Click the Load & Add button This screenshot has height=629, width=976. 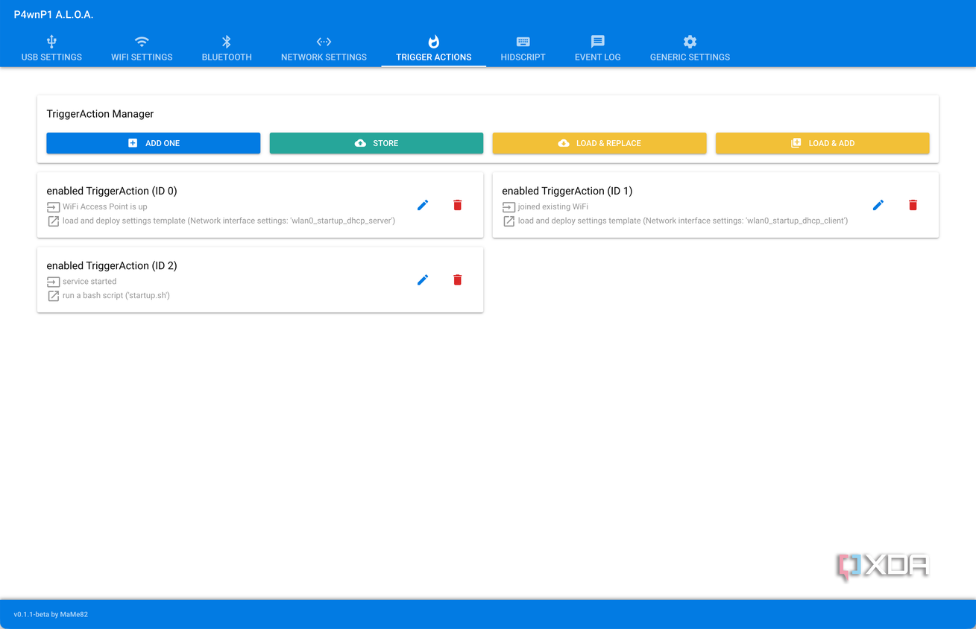click(822, 143)
